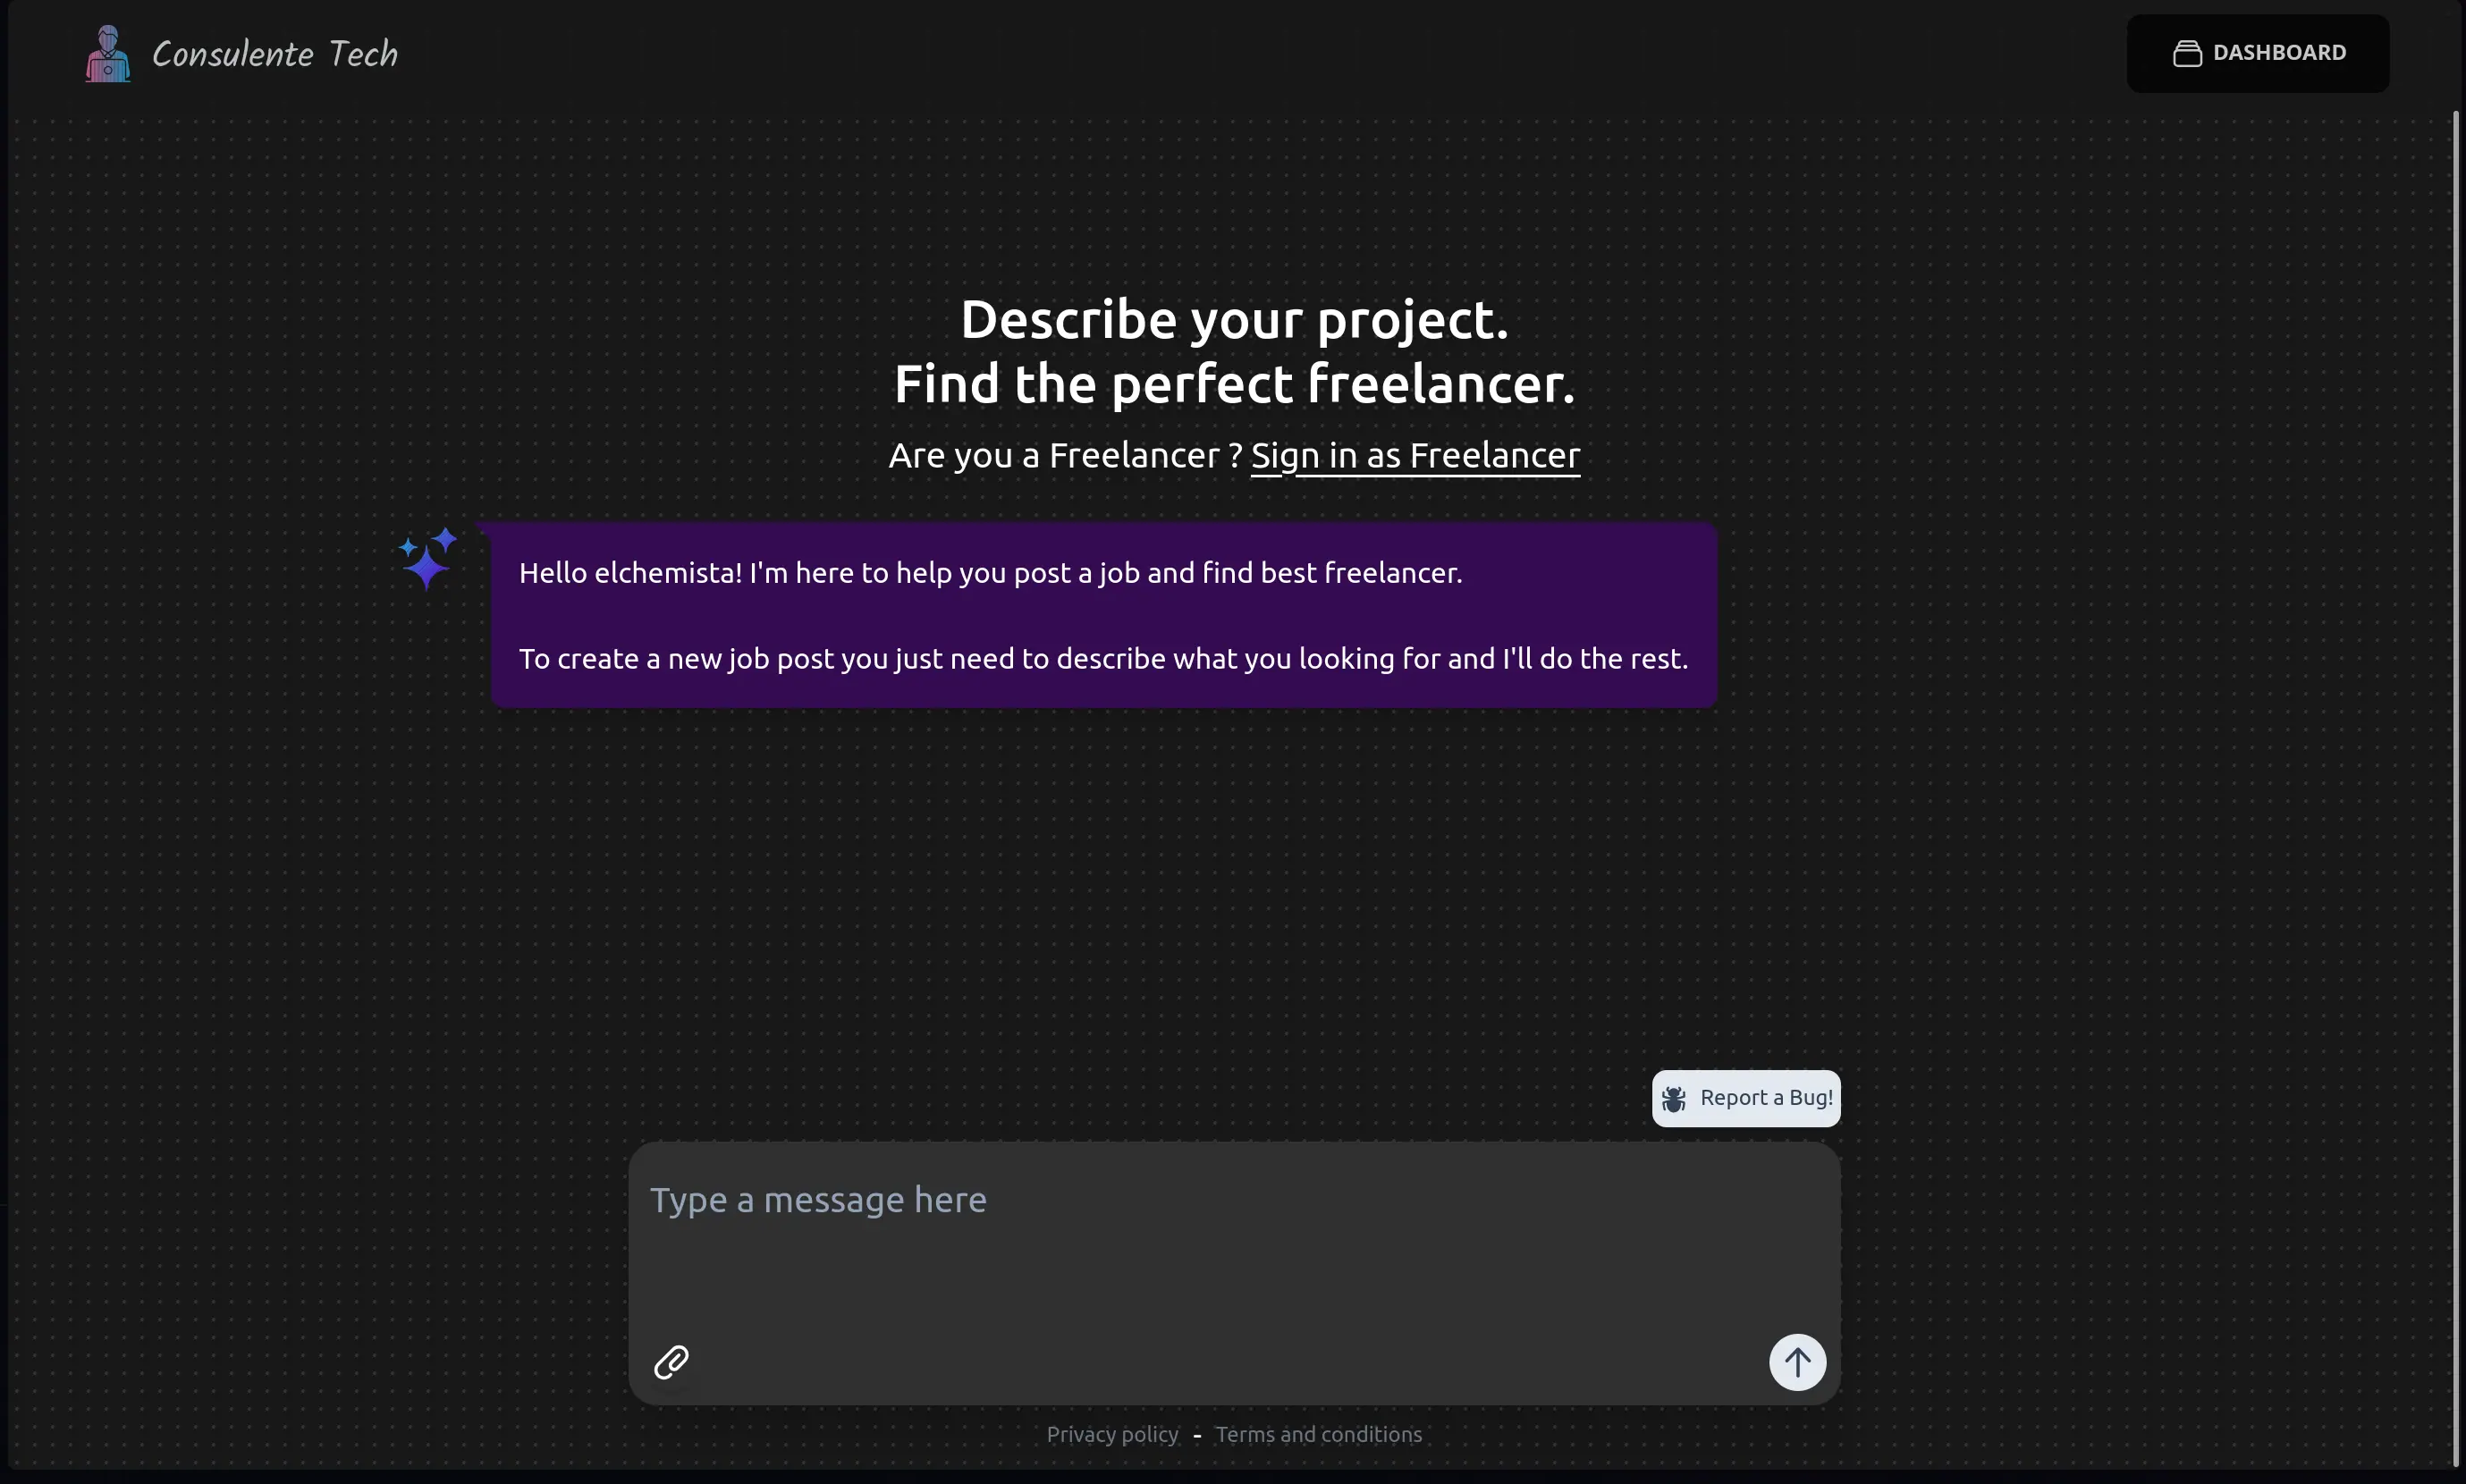Click the briefcase icon in the Dashboard button

(2187, 53)
